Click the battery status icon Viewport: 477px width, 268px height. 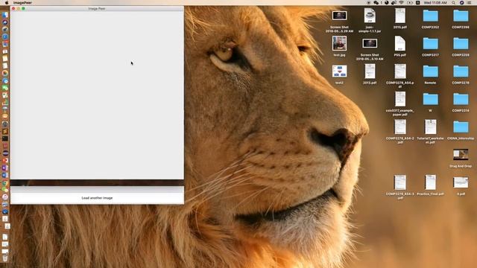click(410, 3)
